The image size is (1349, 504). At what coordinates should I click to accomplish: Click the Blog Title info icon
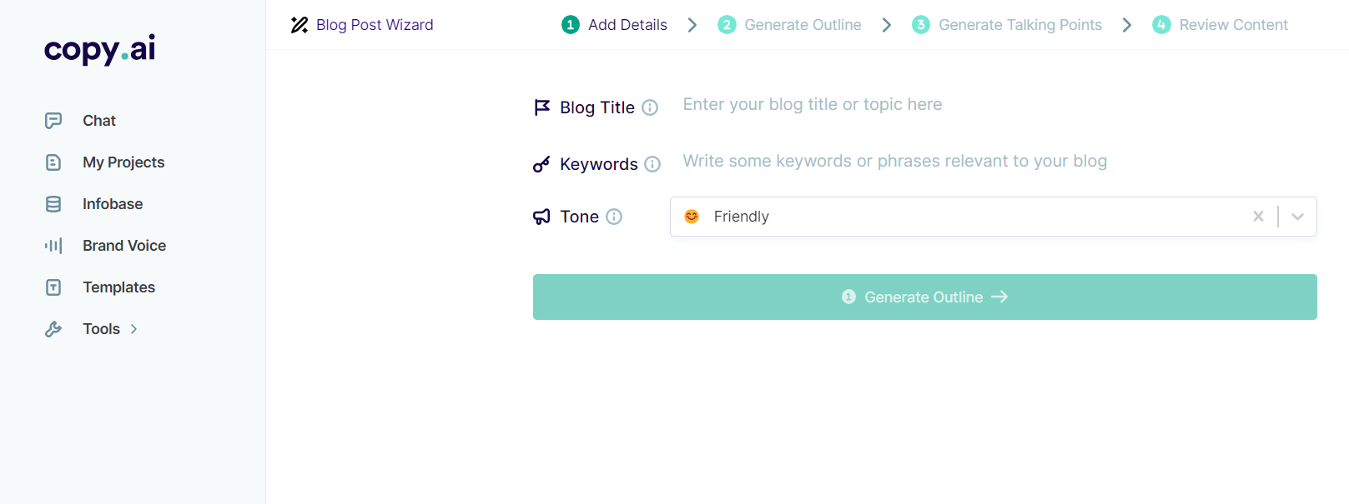(650, 107)
